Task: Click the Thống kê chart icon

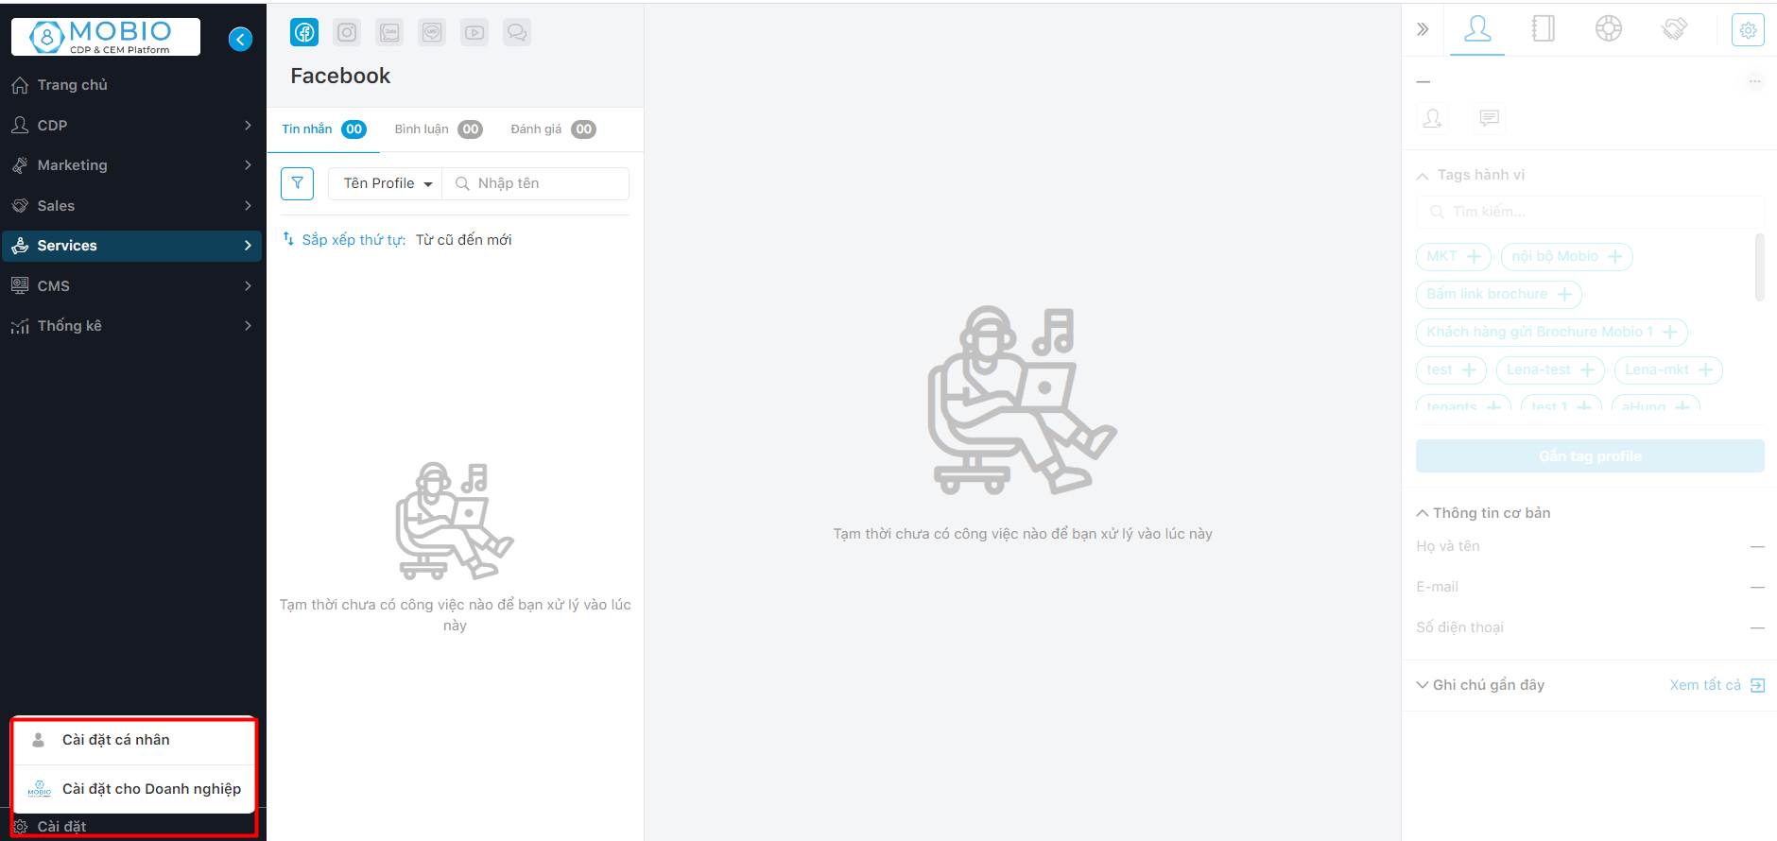Action: pyautogui.click(x=20, y=326)
